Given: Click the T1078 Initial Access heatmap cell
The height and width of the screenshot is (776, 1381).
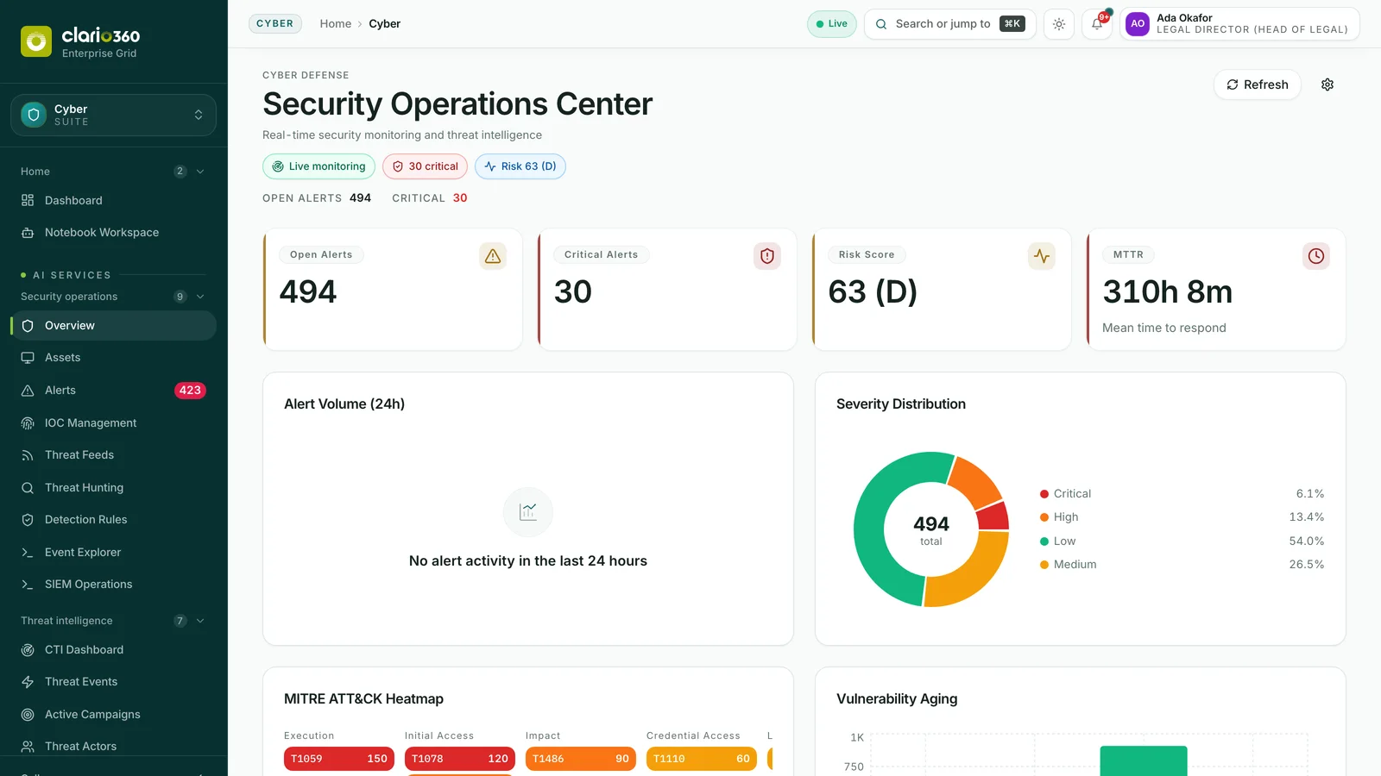Looking at the screenshot, I should click(460, 759).
